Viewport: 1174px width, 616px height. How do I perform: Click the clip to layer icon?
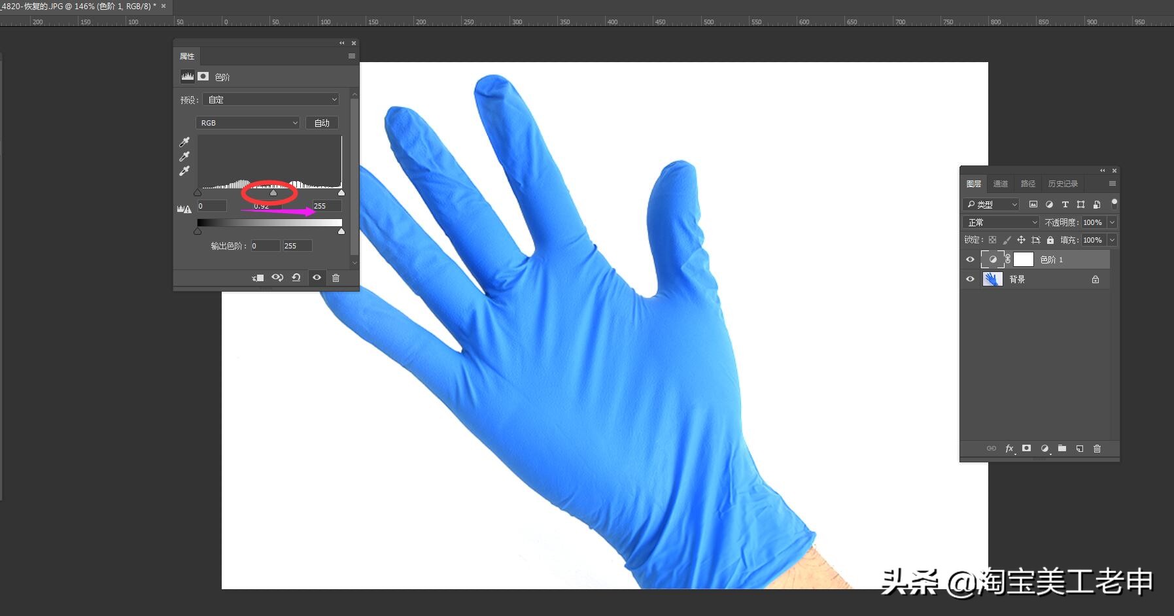(258, 278)
